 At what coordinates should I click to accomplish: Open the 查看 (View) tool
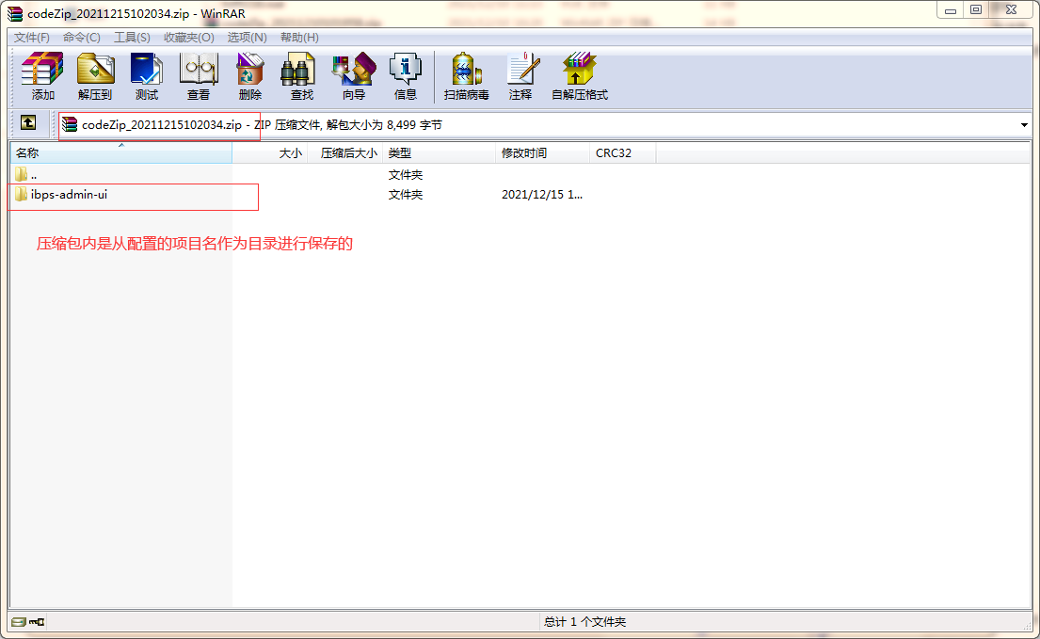pos(198,76)
